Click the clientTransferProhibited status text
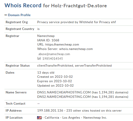The width and height of the screenshot is (133, 121). pyautogui.click(x=55, y=66)
